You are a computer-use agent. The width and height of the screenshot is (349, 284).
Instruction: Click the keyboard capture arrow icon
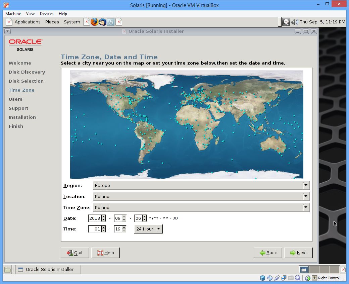click(x=314, y=278)
